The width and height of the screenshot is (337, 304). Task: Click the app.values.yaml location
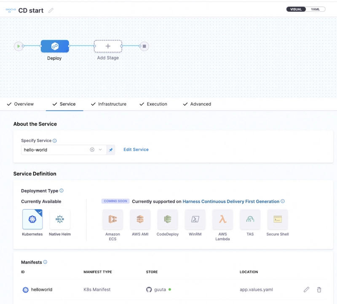click(x=256, y=290)
